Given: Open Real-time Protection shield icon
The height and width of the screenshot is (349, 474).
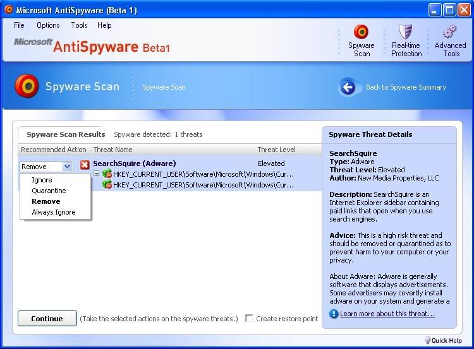Looking at the screenshot, I should tap(405, 32).
